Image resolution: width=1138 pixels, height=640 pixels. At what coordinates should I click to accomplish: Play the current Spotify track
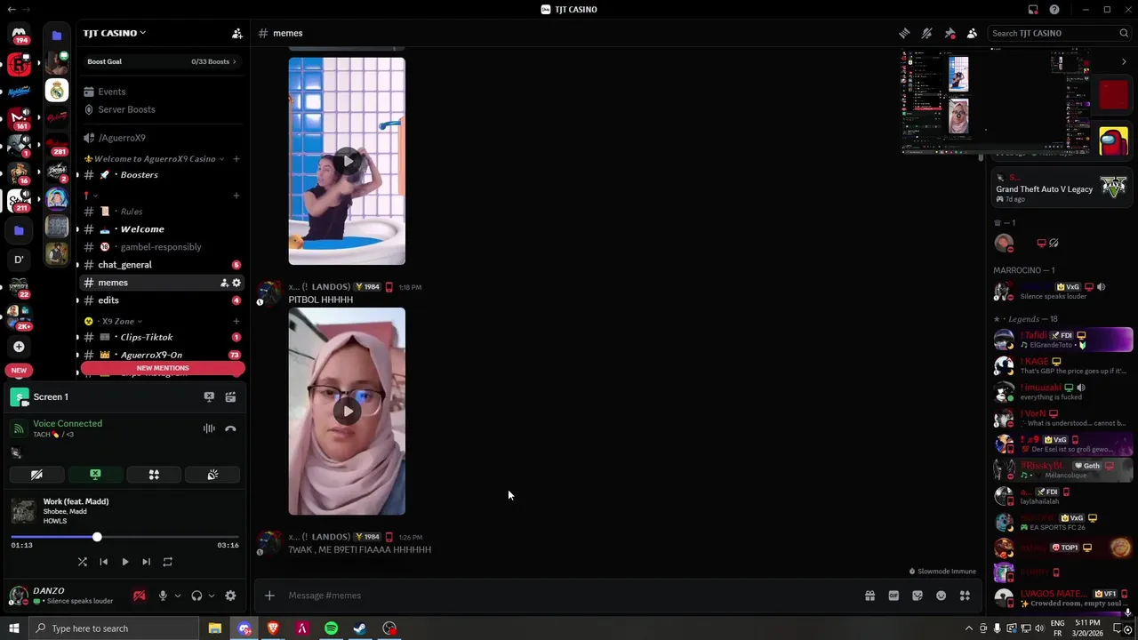[124, 562]
